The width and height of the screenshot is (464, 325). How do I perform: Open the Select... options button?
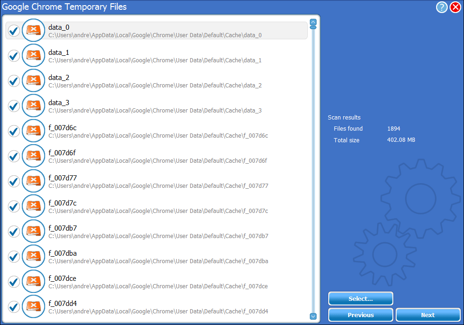point(360,298)
